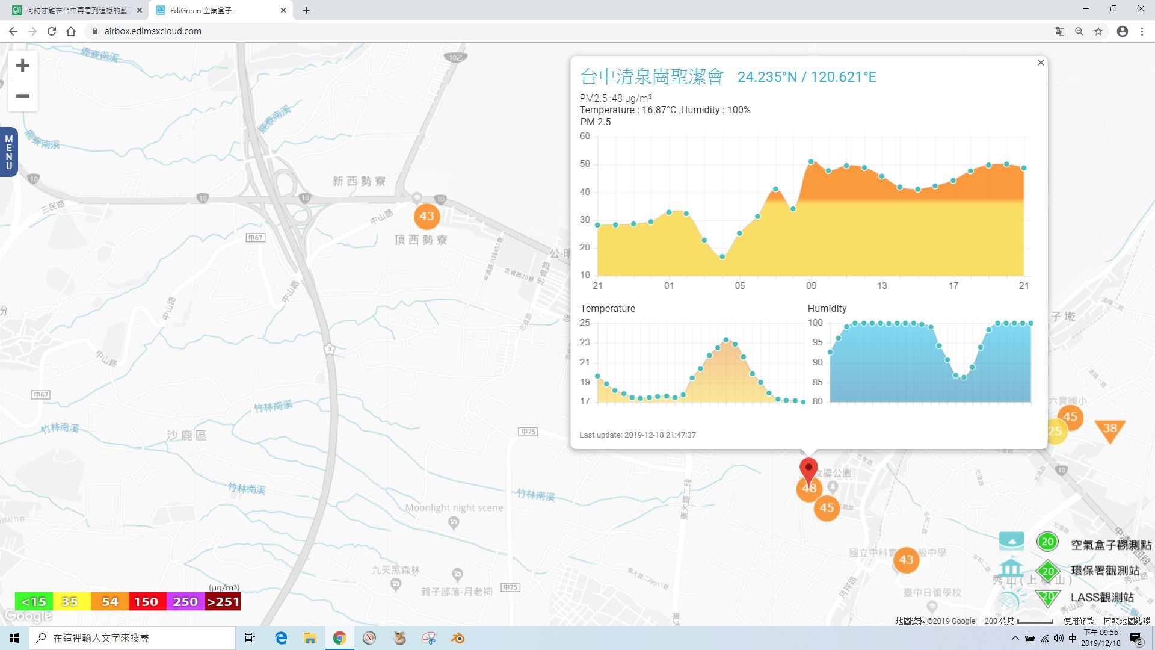Close the EdiGreen 空氣盒子 tab
Screen dimensions: 1155x650
[283, 10]
